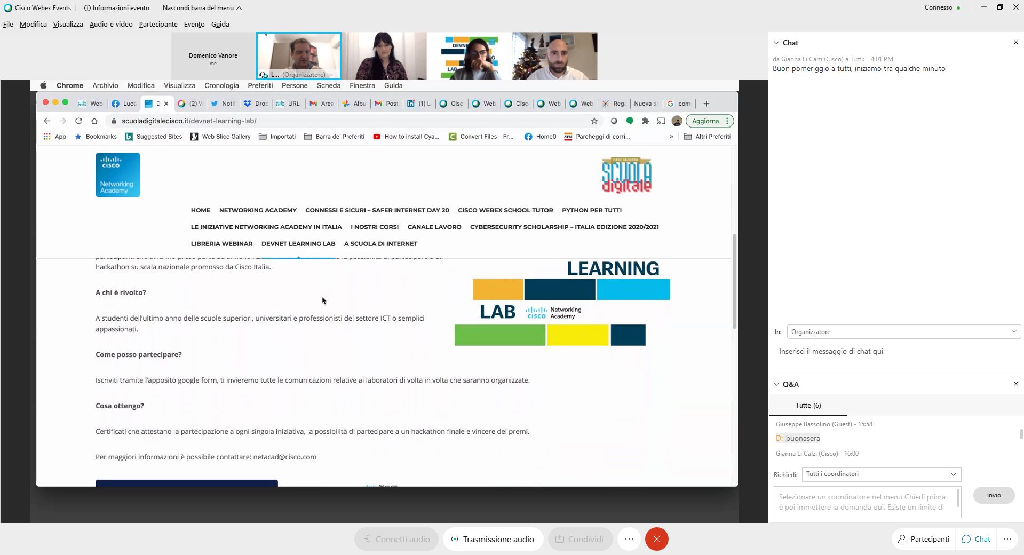Screen dimensions: 1024x555
Task: Open Chrome menu next to Aggiorna
Action: click(x=727, y=121)
